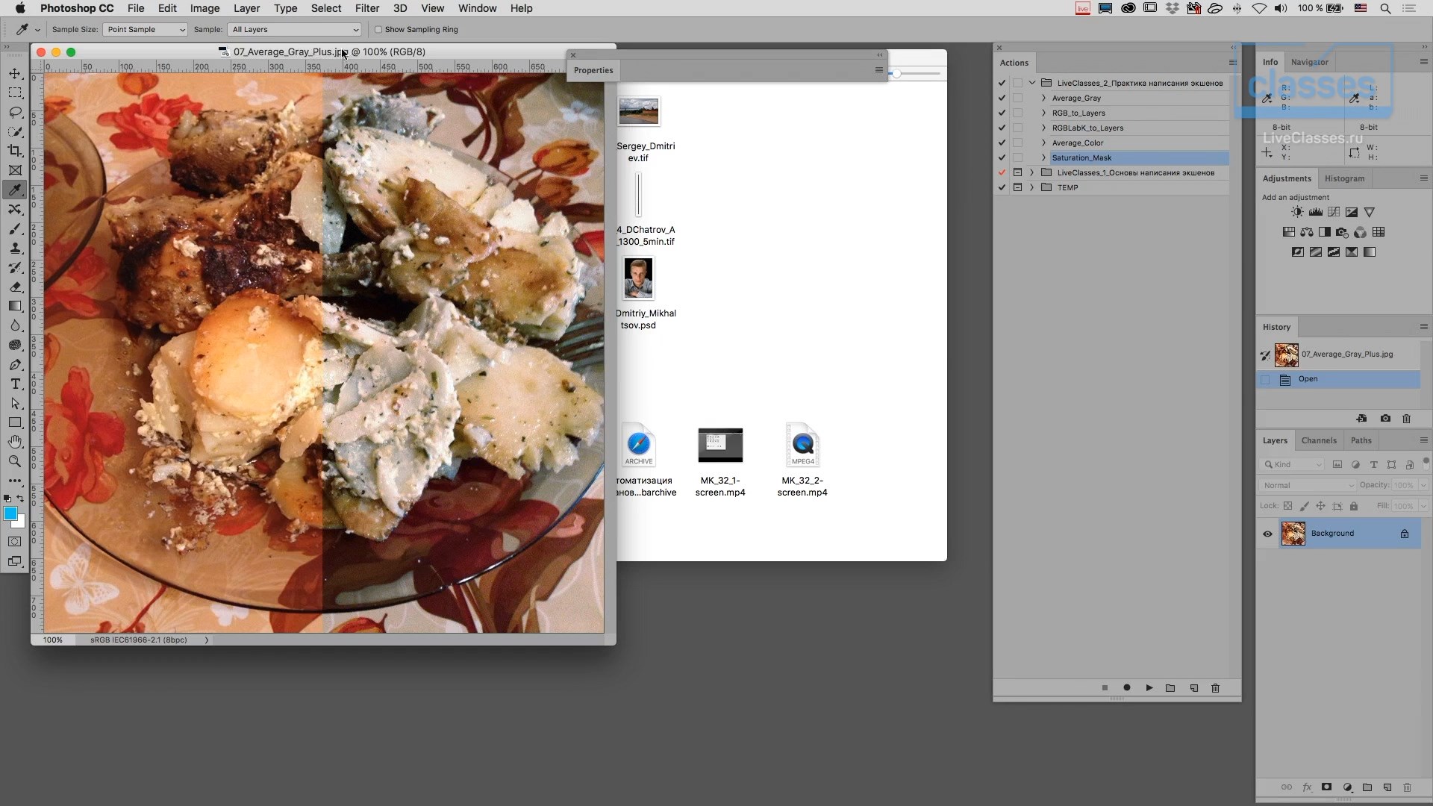Click Play selection in Actions panel
The image size is (1433, 806).
click(1149, 688)
